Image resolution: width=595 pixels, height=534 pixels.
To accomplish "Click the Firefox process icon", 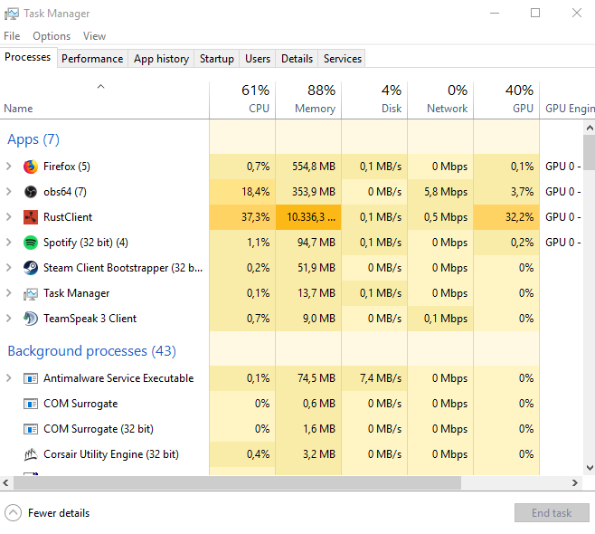I will tap(31, 167).
